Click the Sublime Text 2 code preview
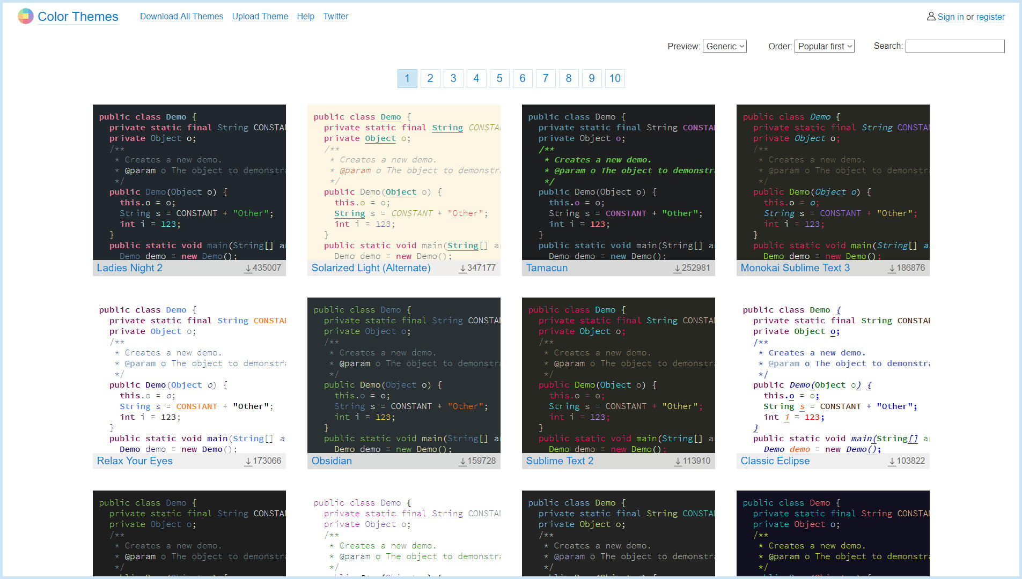The height and width of the screenshot is (579, 1022). [x=619, y=375]
